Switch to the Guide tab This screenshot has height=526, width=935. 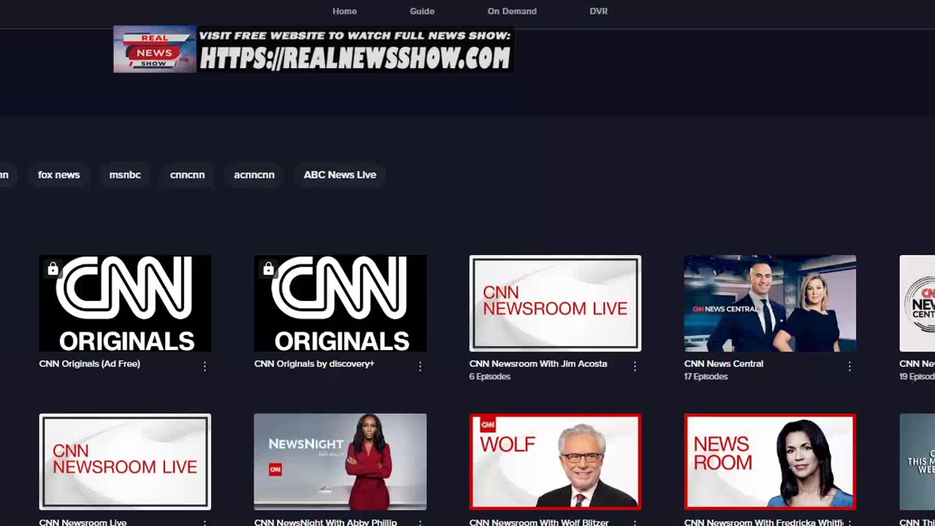[422, 11]
